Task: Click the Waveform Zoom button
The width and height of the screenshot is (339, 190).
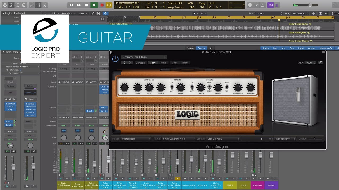Action: tap(314, 13)
